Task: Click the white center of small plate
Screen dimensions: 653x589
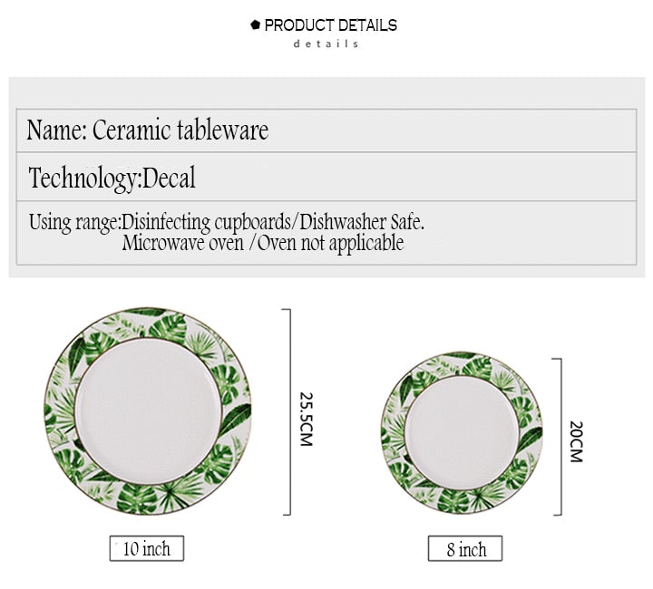Action: click(462, 433)
